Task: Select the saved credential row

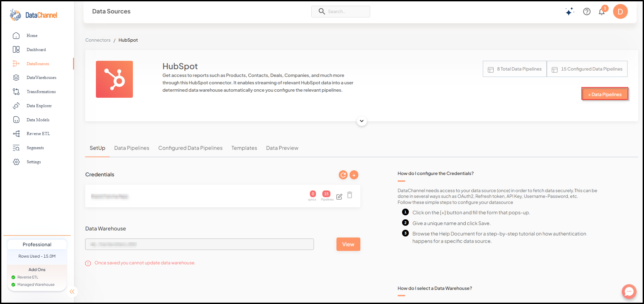Action: click(x=223, y=196)
